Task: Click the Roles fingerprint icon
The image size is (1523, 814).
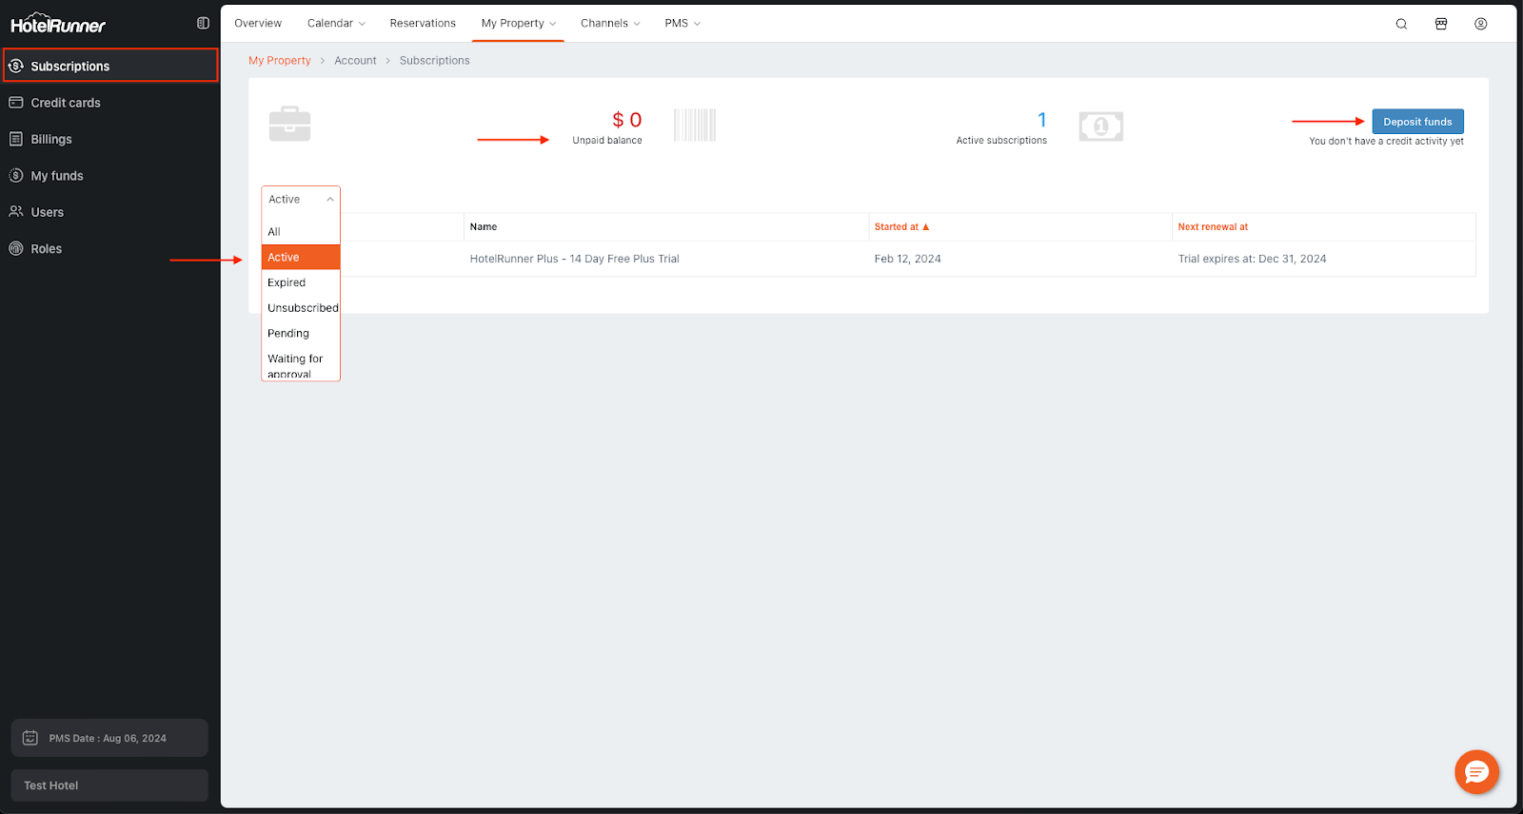Action: pyautogui.click(x=16, y=248)
